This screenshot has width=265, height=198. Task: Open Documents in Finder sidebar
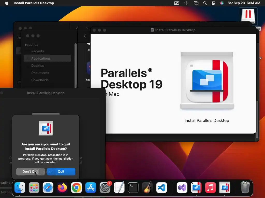pos(40,73)
